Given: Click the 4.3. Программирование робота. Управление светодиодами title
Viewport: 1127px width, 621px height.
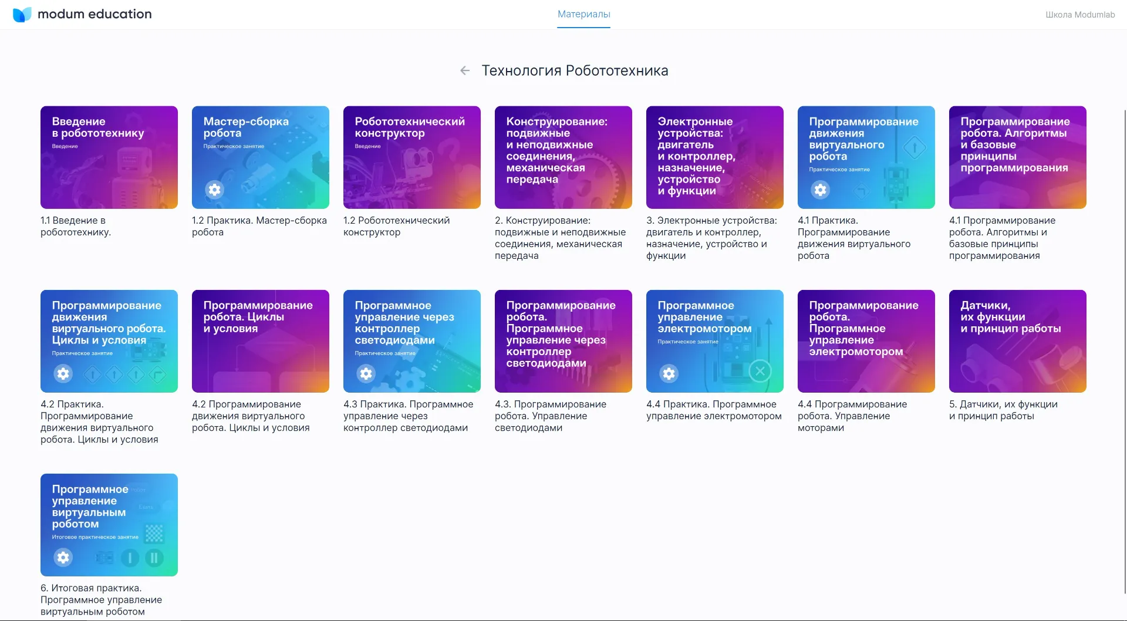Looking at the screenshot, I should [550, 416].
